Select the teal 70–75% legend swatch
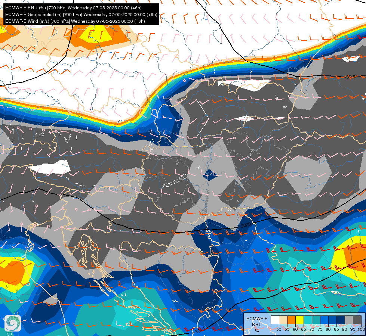 pos(316,320)
